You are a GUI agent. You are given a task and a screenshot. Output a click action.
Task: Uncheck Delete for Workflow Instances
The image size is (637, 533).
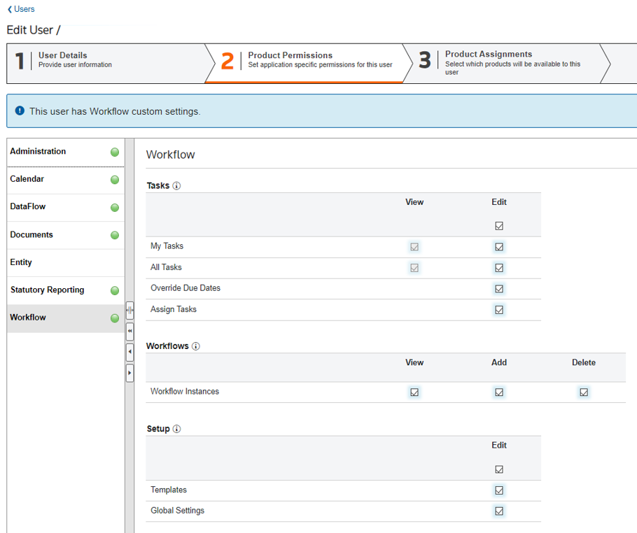coord(584,392)
